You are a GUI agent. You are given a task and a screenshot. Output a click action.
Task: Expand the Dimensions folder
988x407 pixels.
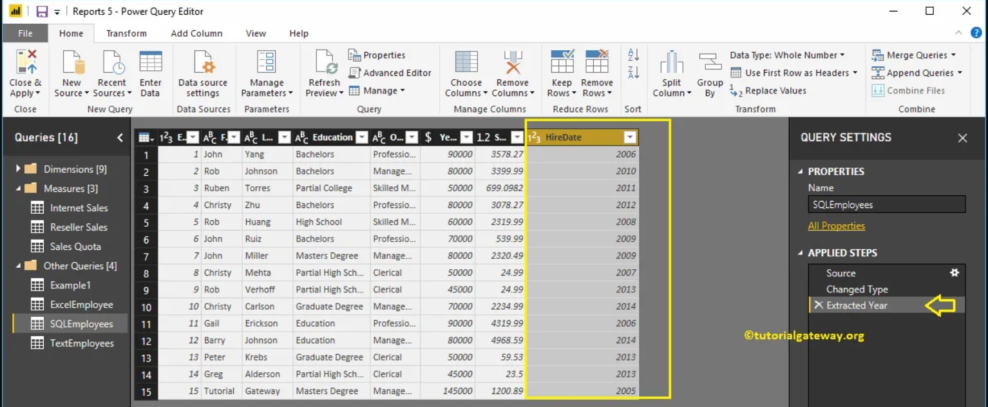[19, 169]
